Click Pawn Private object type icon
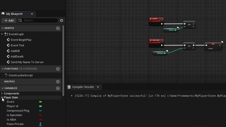 (41, 124)
